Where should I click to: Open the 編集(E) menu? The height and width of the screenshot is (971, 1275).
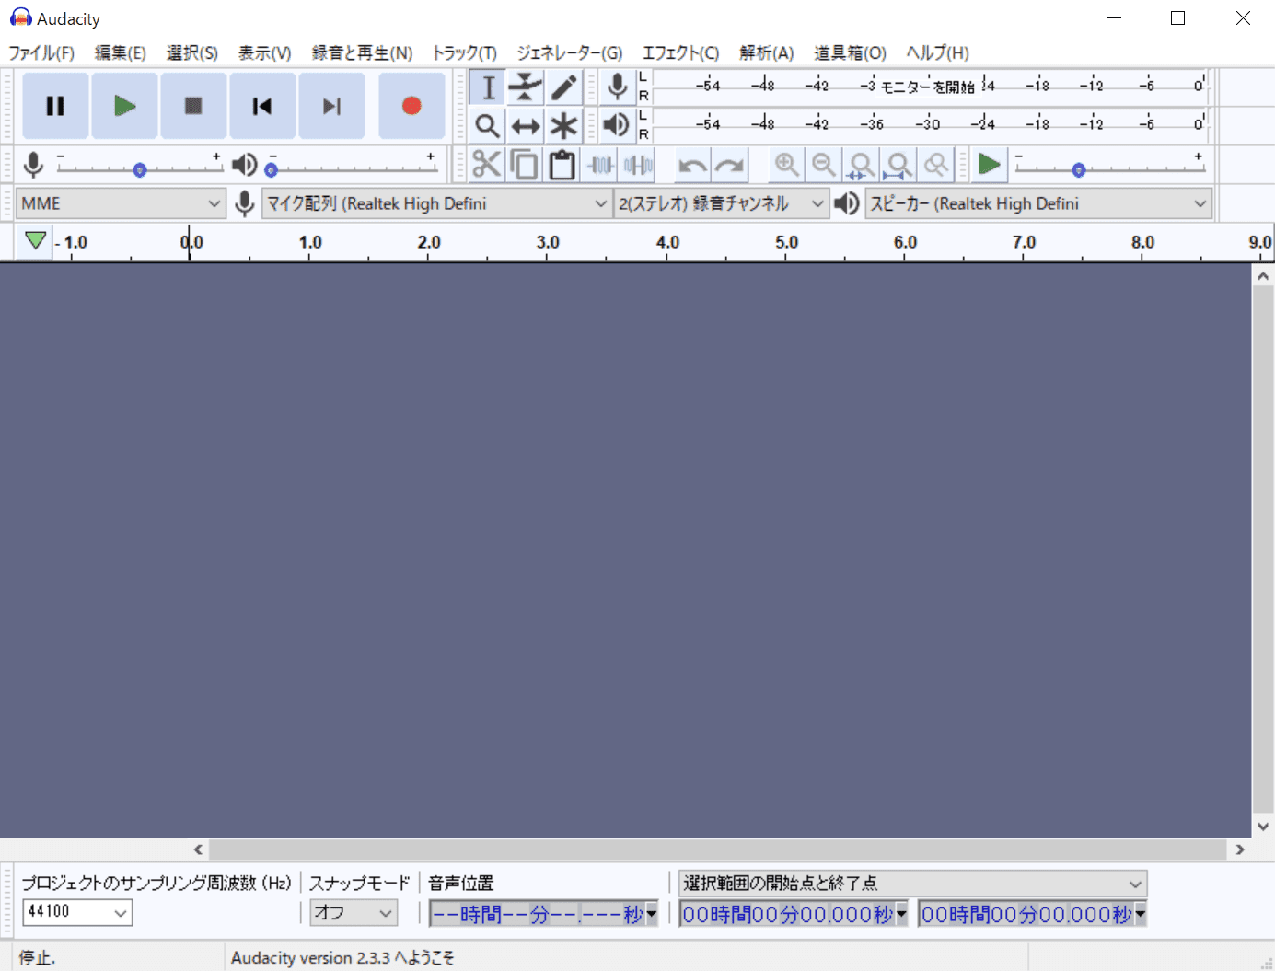click(x=121, y=53)
